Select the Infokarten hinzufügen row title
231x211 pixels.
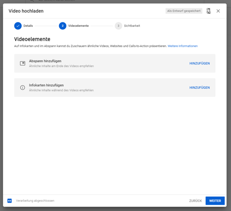click(46, 85)
